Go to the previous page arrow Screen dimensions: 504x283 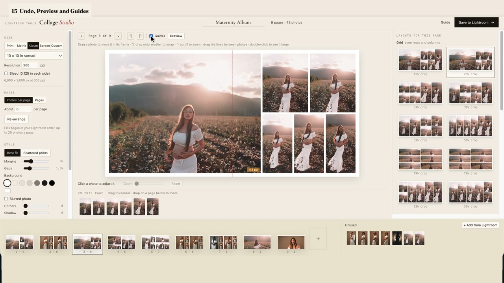(x=82, y=36)
